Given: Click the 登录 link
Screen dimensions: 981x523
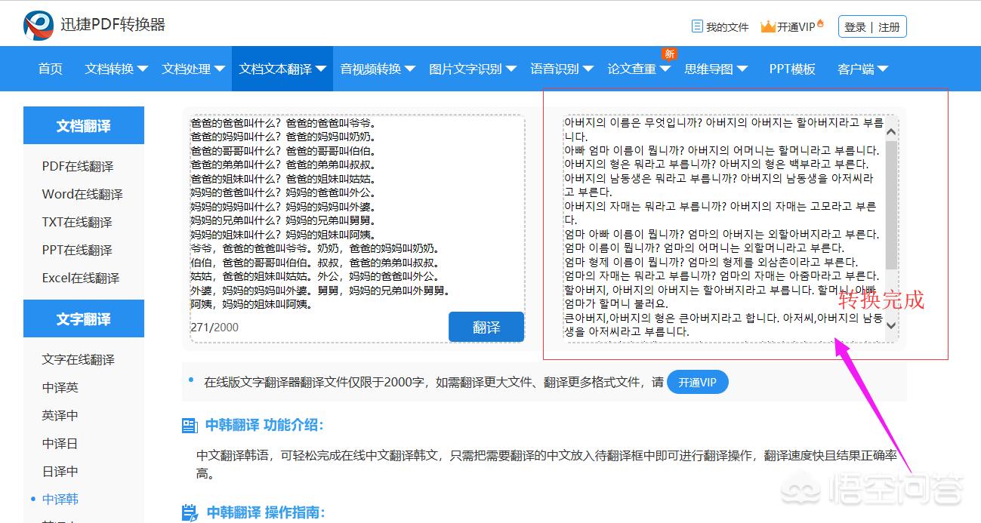Looking at the screenshot, I should pyautogui.click(x=855, y=27).
